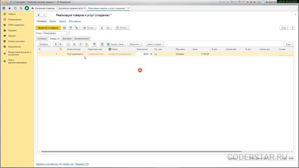Open the global search magnifier
Image resolution: width=299 pixels, height=168 pixels.
[x=21, y=8]
